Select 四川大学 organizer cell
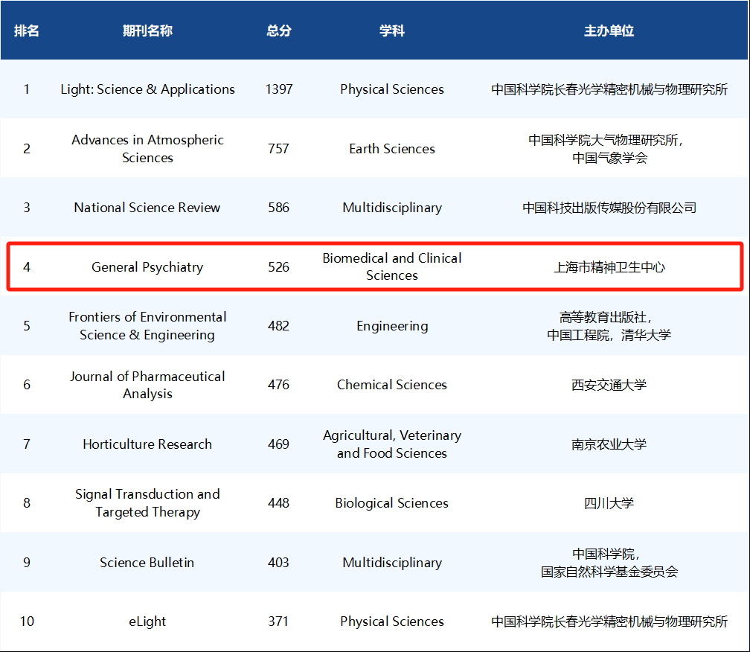The height and width of the screenshot is (652, 750). coord(609,503)
